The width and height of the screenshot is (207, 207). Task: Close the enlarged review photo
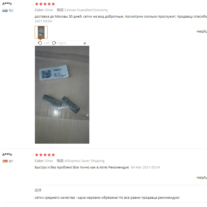coord(85,43)
